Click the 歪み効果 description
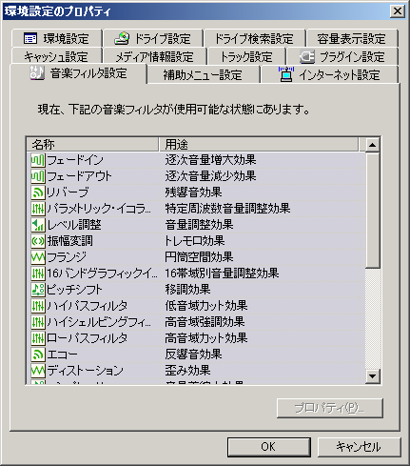 187,371
